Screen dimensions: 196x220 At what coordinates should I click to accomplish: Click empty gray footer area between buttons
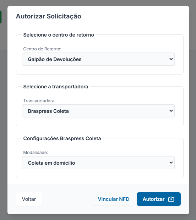pos(67,199)
